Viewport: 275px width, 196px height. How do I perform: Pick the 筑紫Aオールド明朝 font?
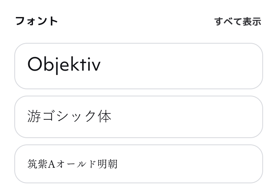[x=138, y=163]
